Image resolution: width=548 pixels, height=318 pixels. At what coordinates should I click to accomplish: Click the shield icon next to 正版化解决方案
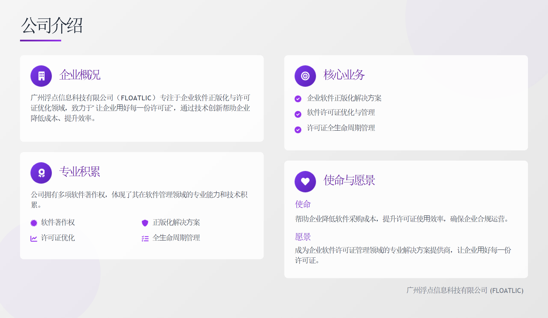[x=145, y=223]
